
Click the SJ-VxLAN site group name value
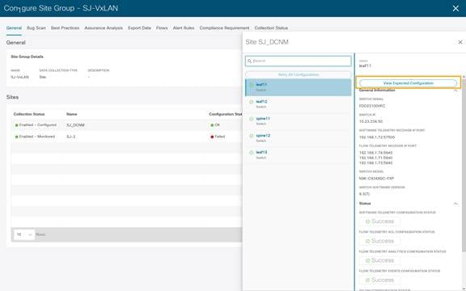click(x=20, y=77)
